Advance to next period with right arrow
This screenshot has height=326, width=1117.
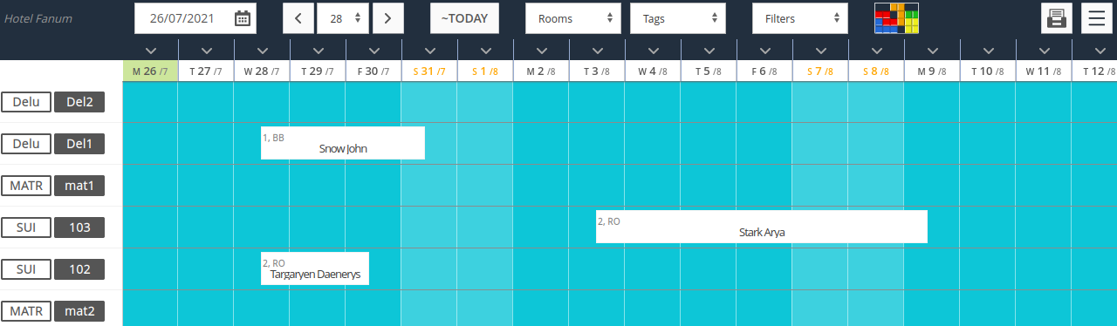tap(388, 17)
